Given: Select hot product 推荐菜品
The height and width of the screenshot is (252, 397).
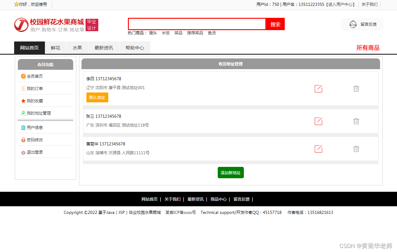Looking at the screenshot, I should 195,33.
